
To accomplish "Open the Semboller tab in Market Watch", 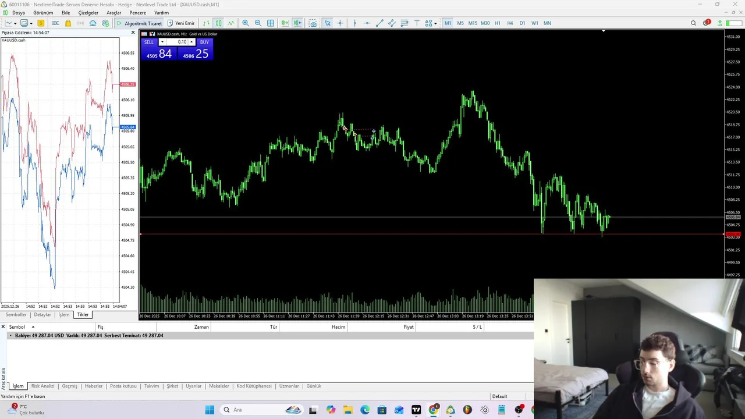I will [x=16, y=315].
